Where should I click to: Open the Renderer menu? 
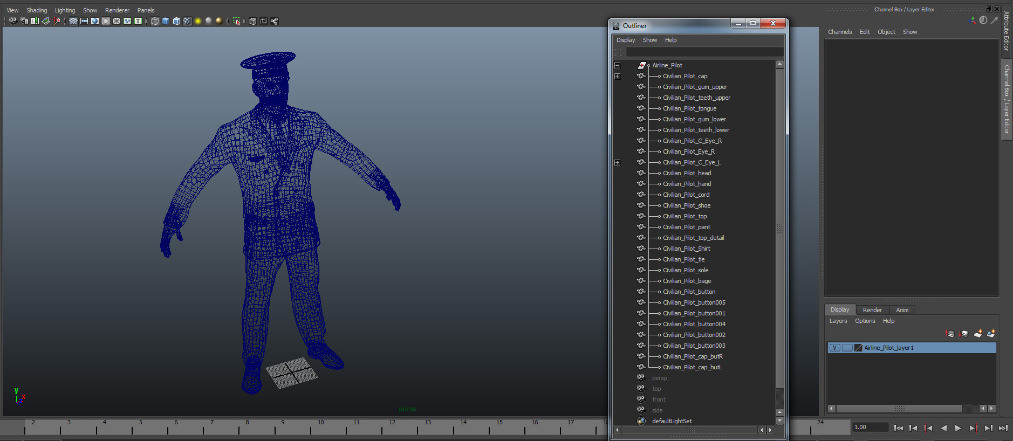click(x=117, y=10)
